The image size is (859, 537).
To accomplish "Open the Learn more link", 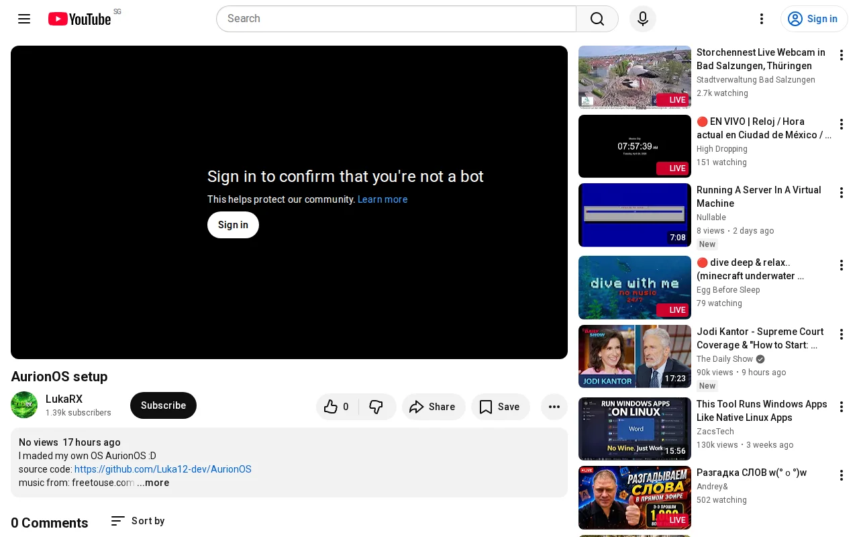I will 383,199.
